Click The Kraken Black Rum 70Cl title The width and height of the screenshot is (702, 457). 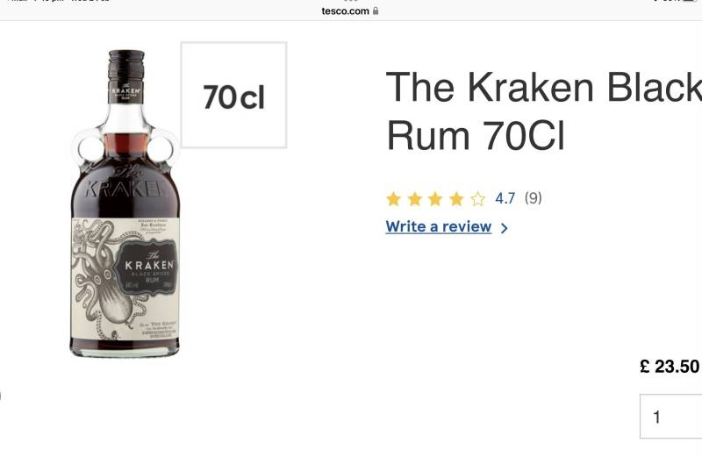543,111
